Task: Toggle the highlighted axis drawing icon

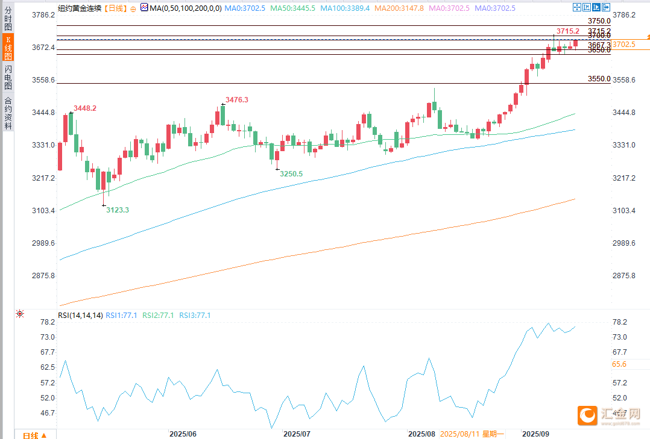Action: 596,7
